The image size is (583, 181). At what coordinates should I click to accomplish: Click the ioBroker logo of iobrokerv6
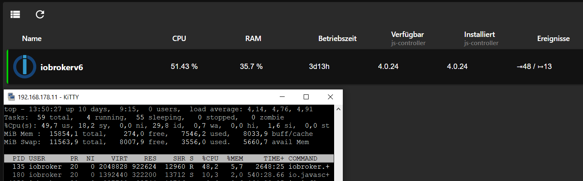pyautogui.click(x=24, y=66)
